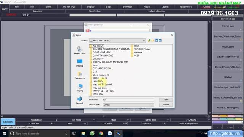
Task: Open the Parameters menu
Action: point(186,7)
